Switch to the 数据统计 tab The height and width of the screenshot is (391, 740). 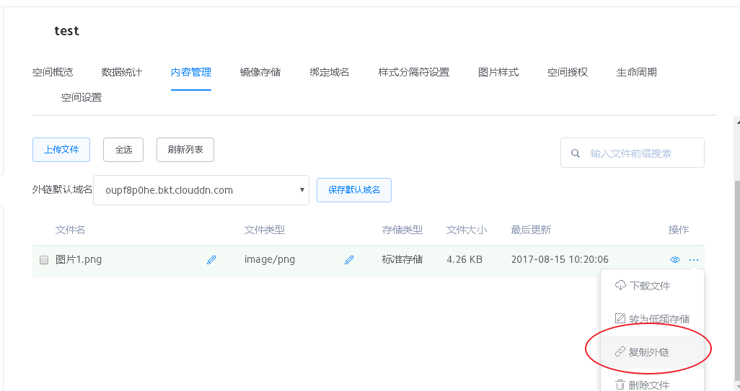(122, 72)
